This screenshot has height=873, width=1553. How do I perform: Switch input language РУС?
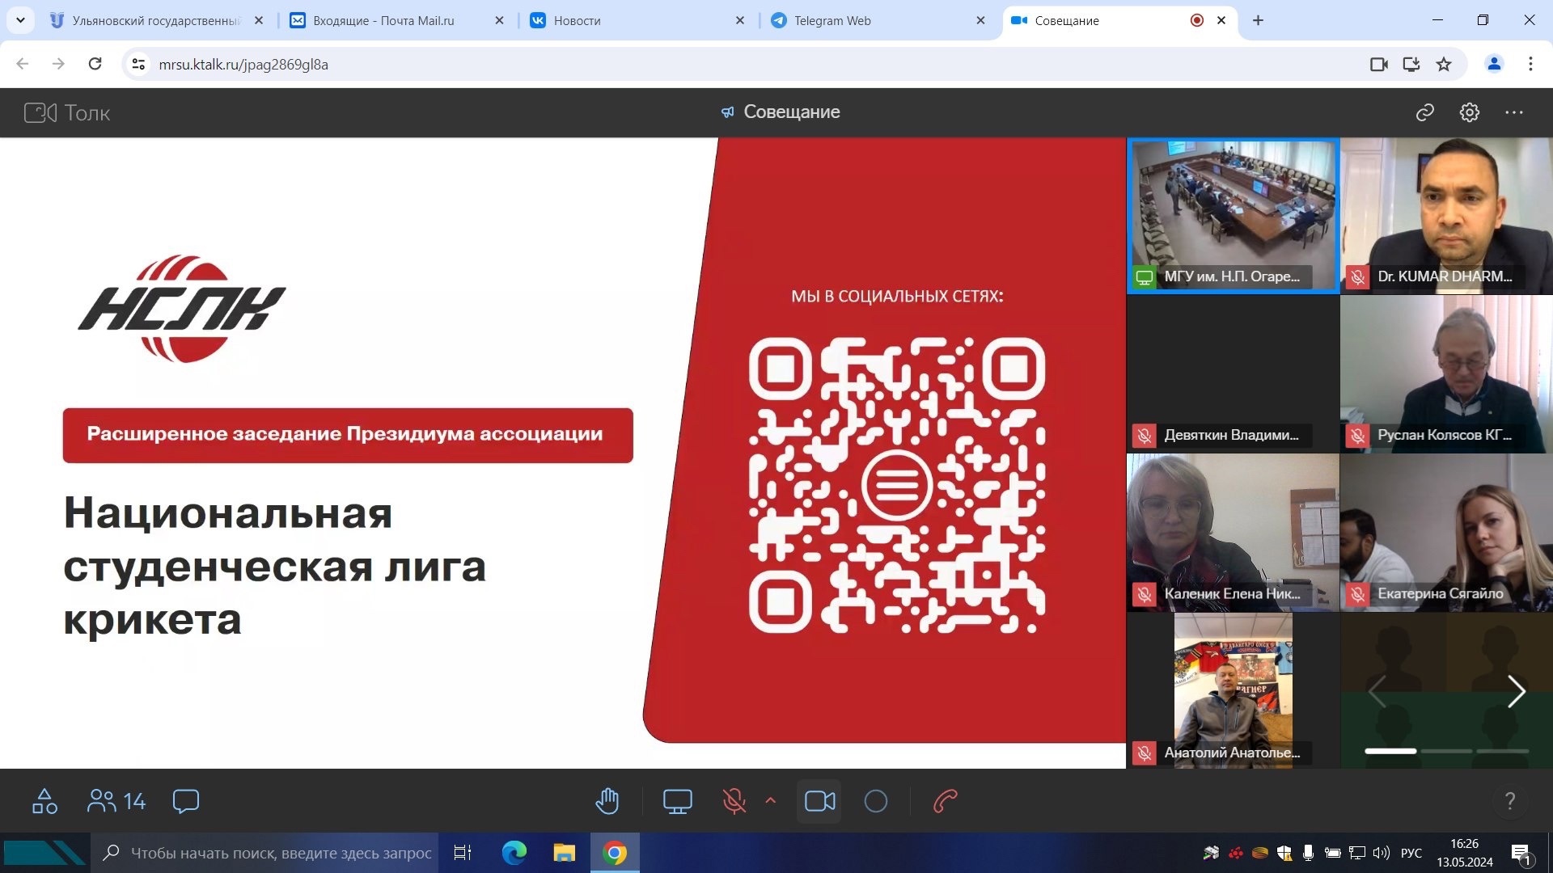coord(1411,853)
